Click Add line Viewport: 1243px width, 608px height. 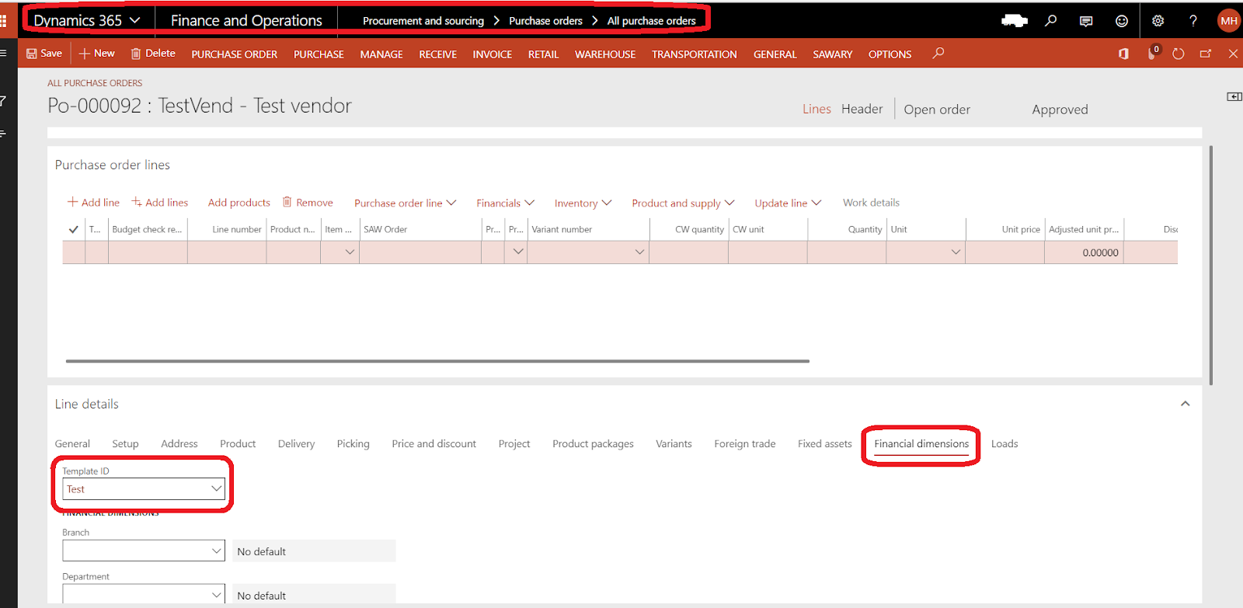(93, 202)
